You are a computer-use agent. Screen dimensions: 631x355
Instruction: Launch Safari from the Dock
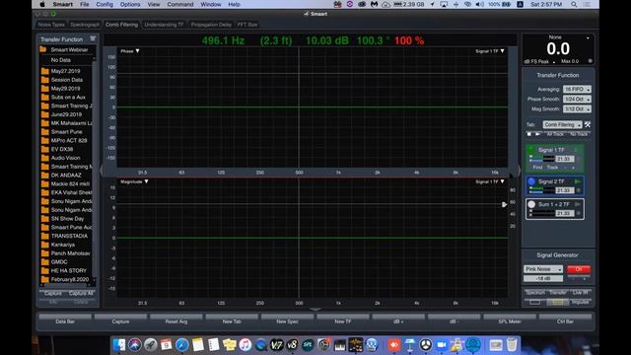click(181, 345)
